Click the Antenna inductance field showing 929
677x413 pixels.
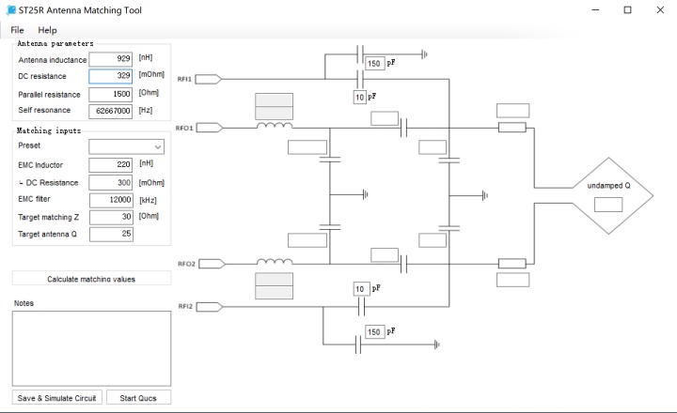[x=111, y=58]
